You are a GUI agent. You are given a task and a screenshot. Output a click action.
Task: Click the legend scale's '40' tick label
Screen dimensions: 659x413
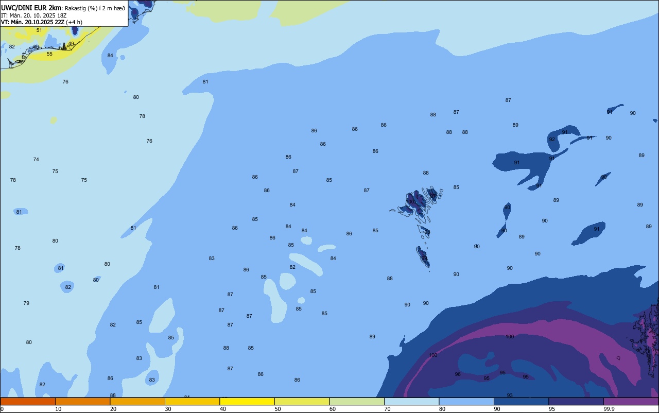point(223,409)
